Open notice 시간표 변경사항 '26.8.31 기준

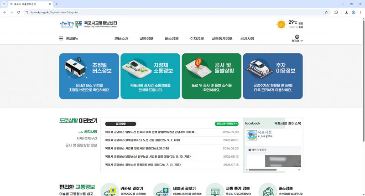[x=137, y=148]
